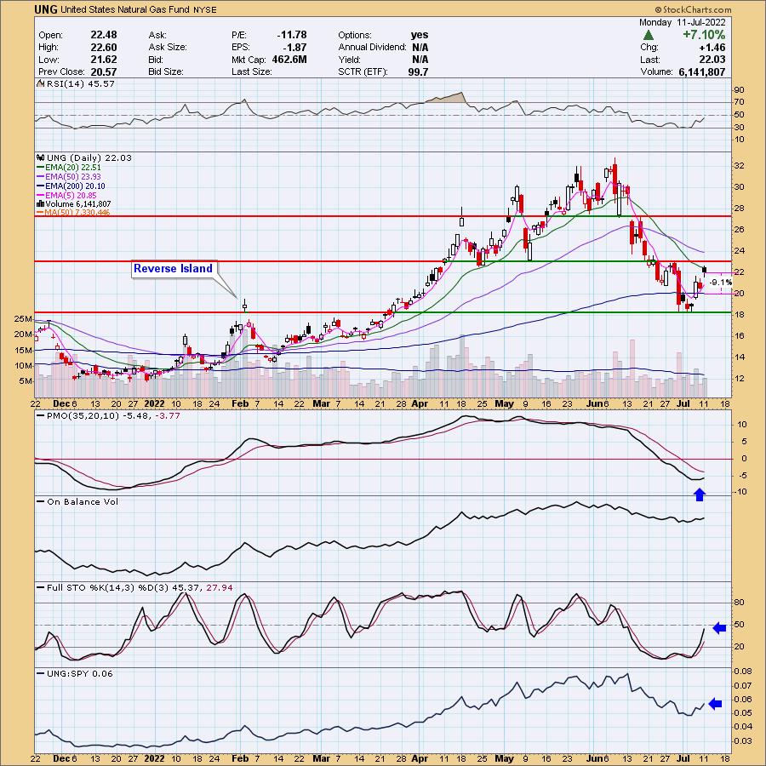Image resolution: width=766 pixels, height=766 pixels.
Task: Click the Last price 22.03 in header
Action: pyautogui.click(x=712, y=59)
